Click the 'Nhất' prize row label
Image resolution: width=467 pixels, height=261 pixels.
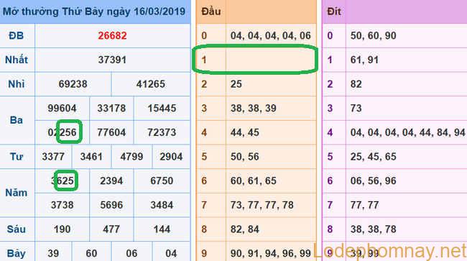(17, 60)
